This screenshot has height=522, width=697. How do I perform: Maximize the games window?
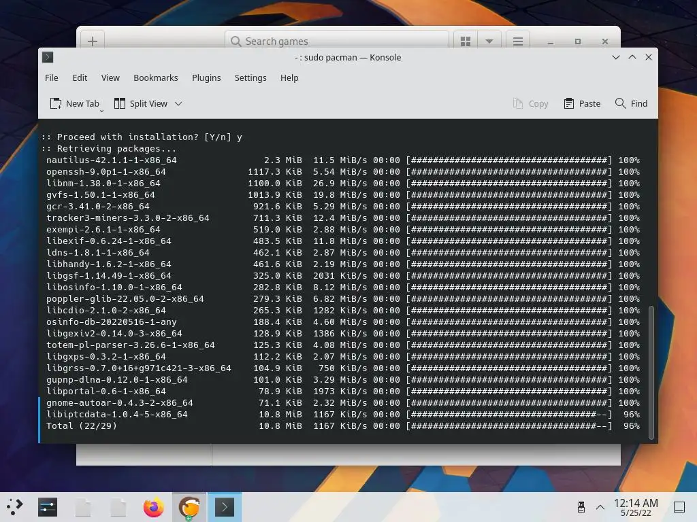578,41
